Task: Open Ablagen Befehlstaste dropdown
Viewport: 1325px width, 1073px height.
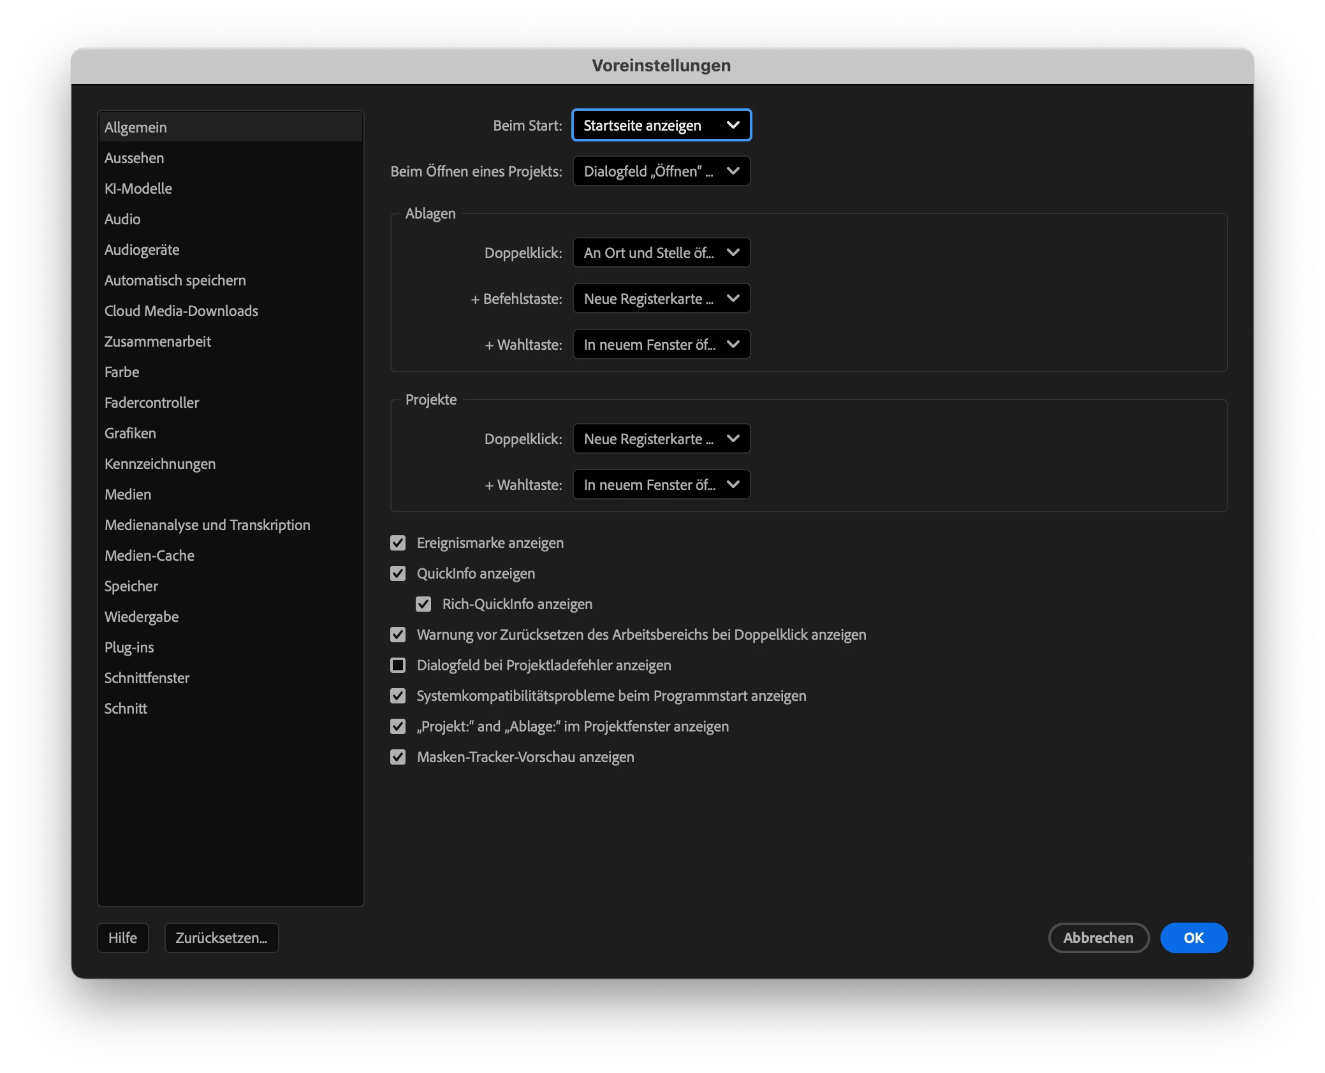Action: coord(661,299)
